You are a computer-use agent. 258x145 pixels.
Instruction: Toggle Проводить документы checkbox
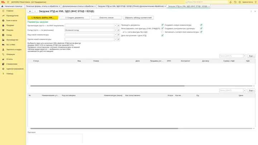(x=162, y=25)
